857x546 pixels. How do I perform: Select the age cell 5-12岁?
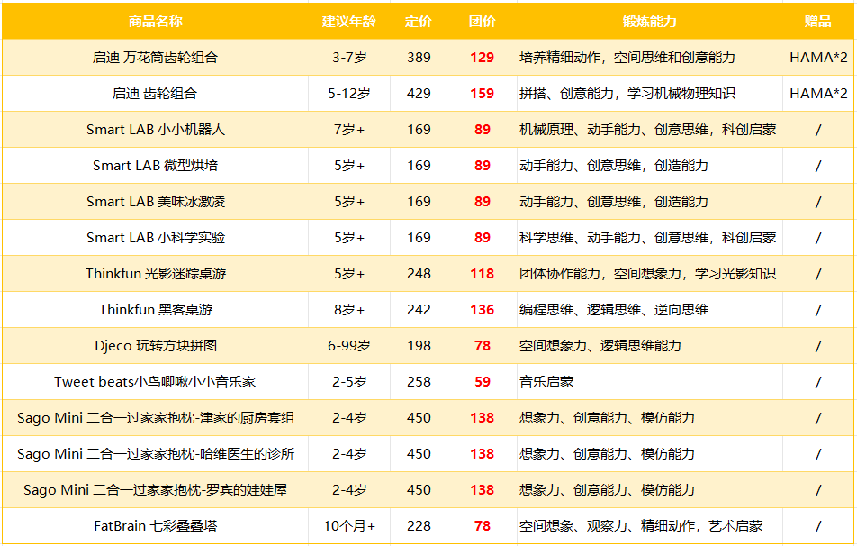(x=349, y=94)
